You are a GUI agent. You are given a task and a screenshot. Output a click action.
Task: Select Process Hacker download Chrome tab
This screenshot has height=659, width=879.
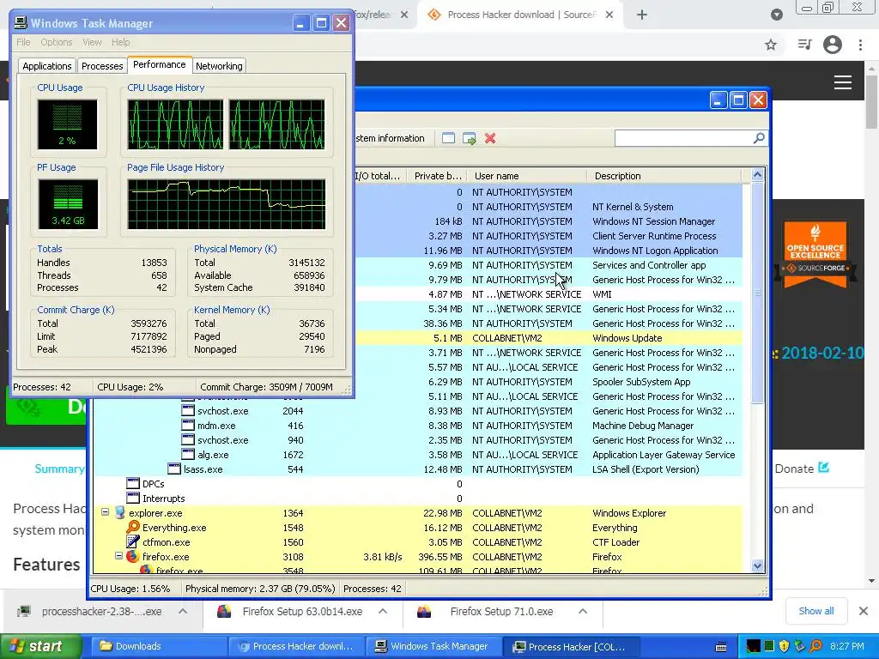coord(518,15)
